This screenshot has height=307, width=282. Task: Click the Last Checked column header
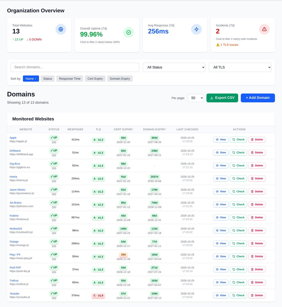point(187,129)
